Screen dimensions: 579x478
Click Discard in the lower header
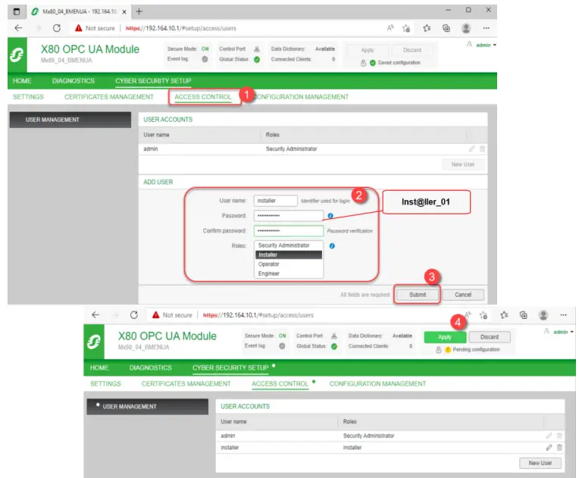(x=490, y=337)
